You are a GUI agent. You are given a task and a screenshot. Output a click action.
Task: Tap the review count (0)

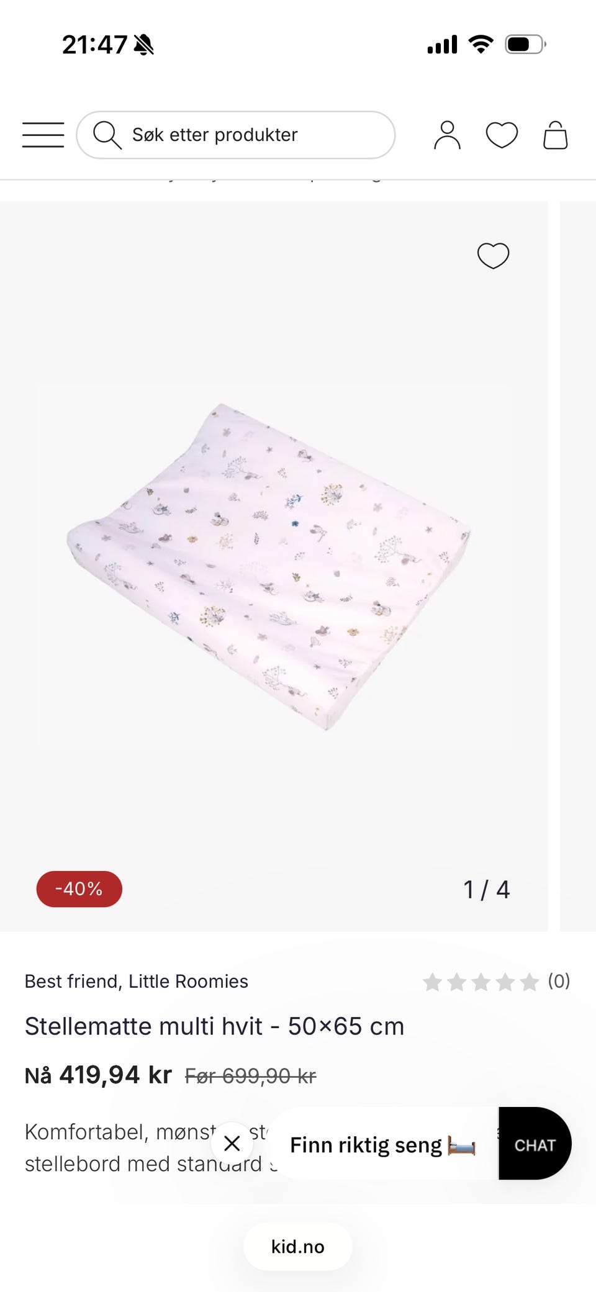pyautogui.click(x=559, y=981)
